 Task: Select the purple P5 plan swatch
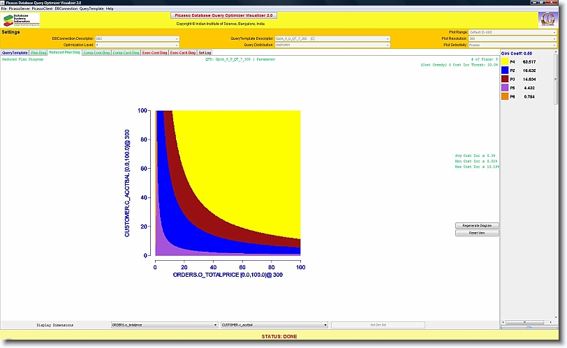pyautogui.click(x=505, y=88)
